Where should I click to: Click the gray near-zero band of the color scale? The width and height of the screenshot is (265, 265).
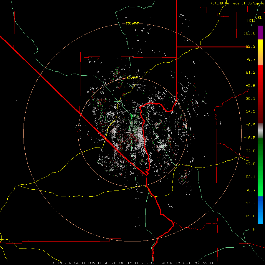[x=260, y=131]
